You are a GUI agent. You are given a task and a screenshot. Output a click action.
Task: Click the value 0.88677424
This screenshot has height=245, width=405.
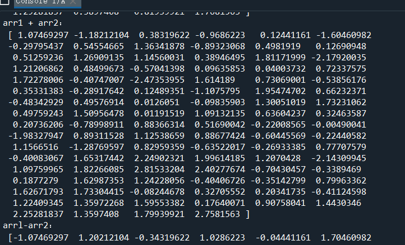tap(220, 136)
